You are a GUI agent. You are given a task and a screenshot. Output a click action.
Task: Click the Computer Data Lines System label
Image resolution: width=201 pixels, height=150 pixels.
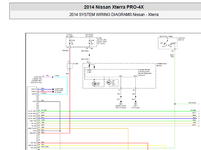(x=59, y=91)
